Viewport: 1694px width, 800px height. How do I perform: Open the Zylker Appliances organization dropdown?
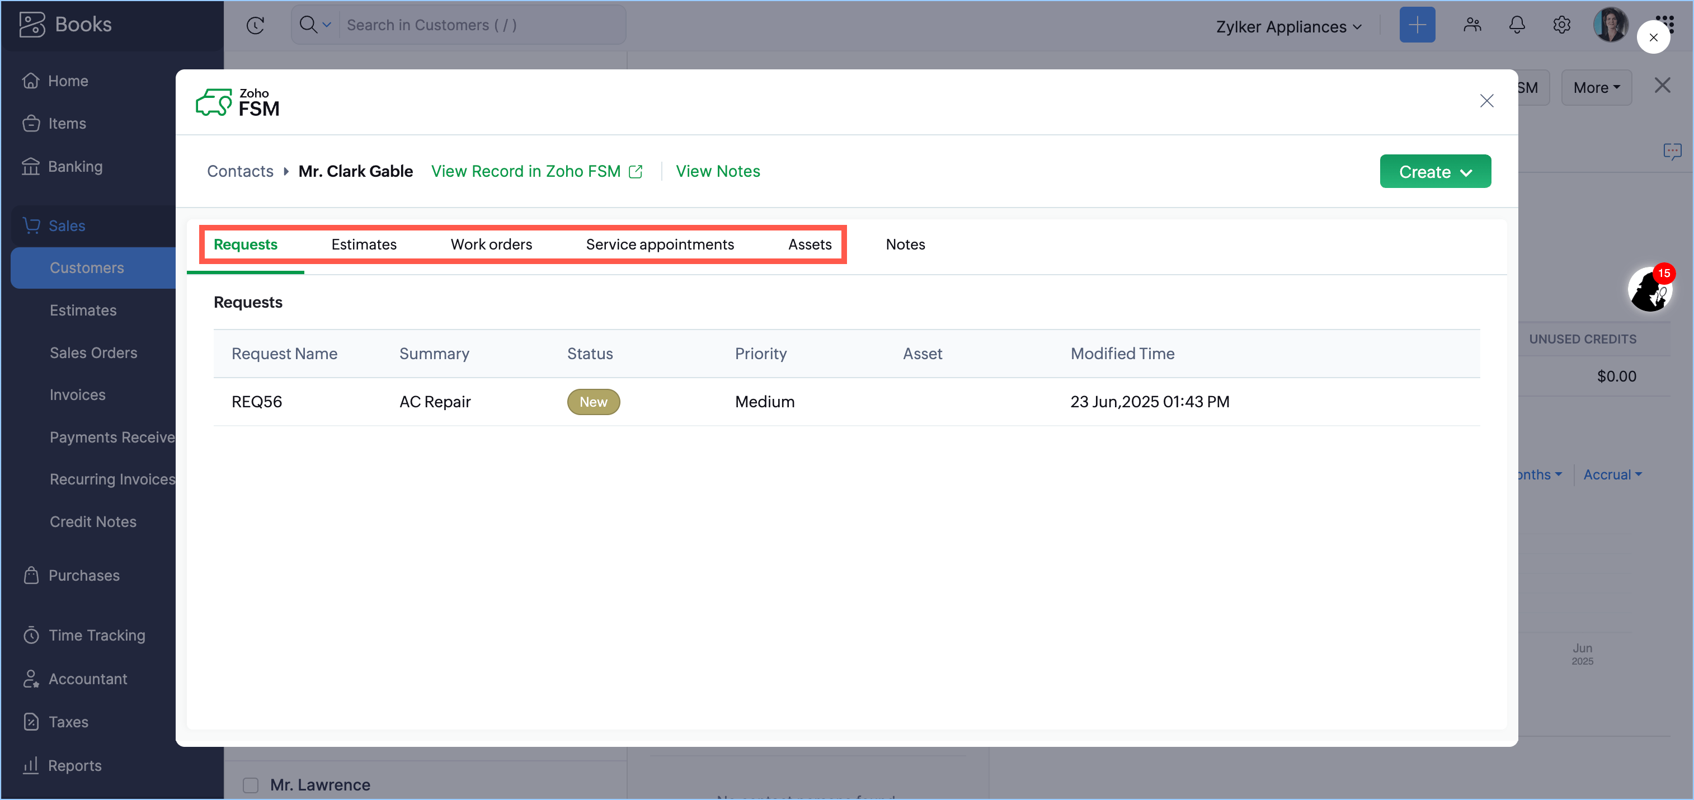coord(1288,26)
